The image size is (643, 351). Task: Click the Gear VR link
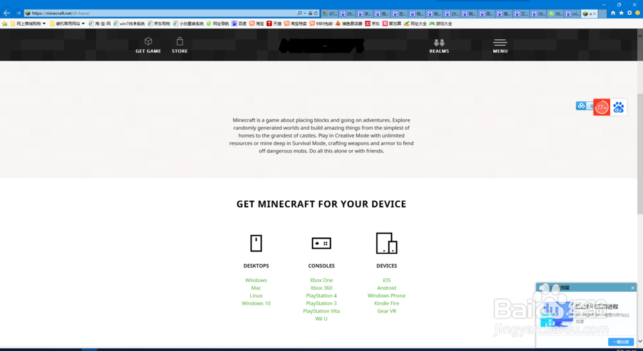click(x=386, y=311)
